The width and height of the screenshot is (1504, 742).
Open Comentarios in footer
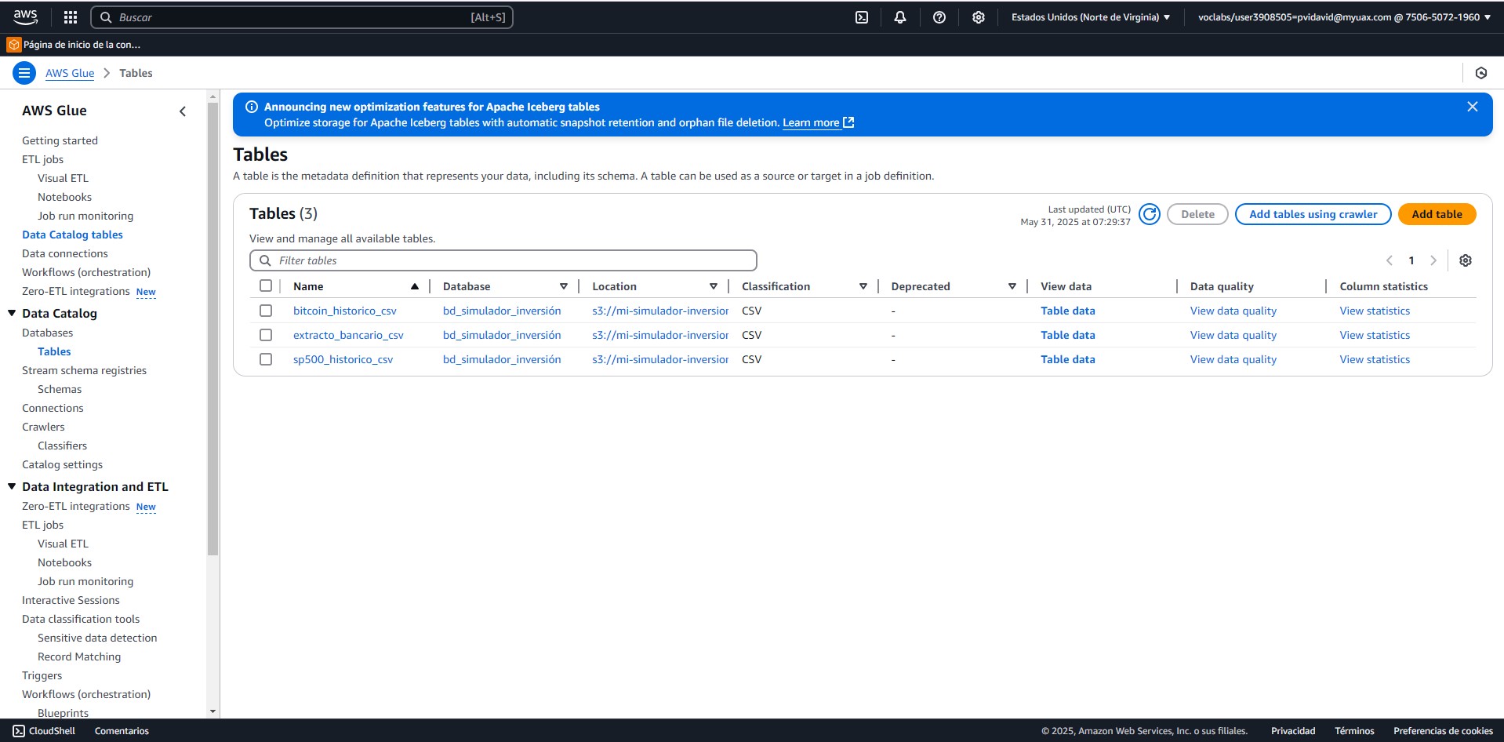pyautogui.click(x=122, y=731)
